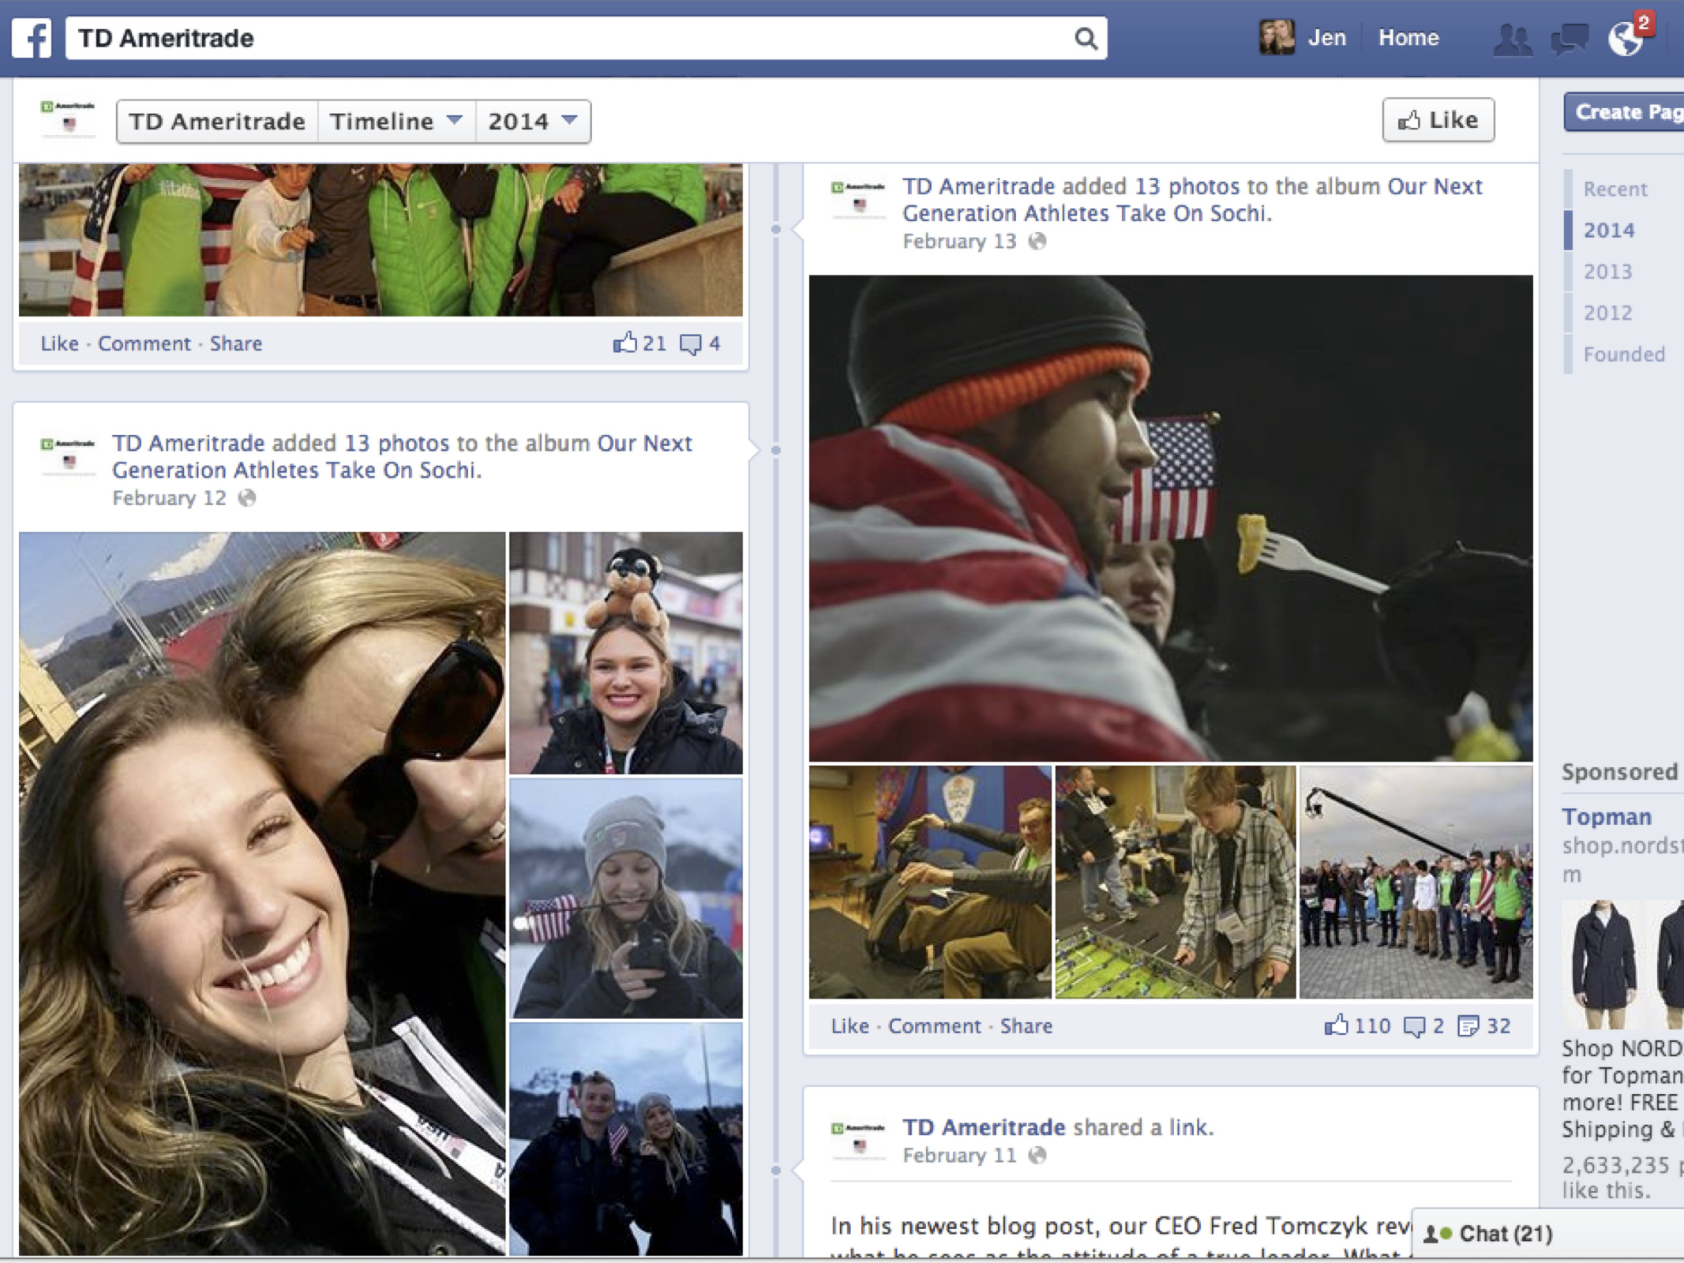This screenshot has height=1263, width=1684.
Task: Click Share link on February 13 post
Action: 1026,1026
